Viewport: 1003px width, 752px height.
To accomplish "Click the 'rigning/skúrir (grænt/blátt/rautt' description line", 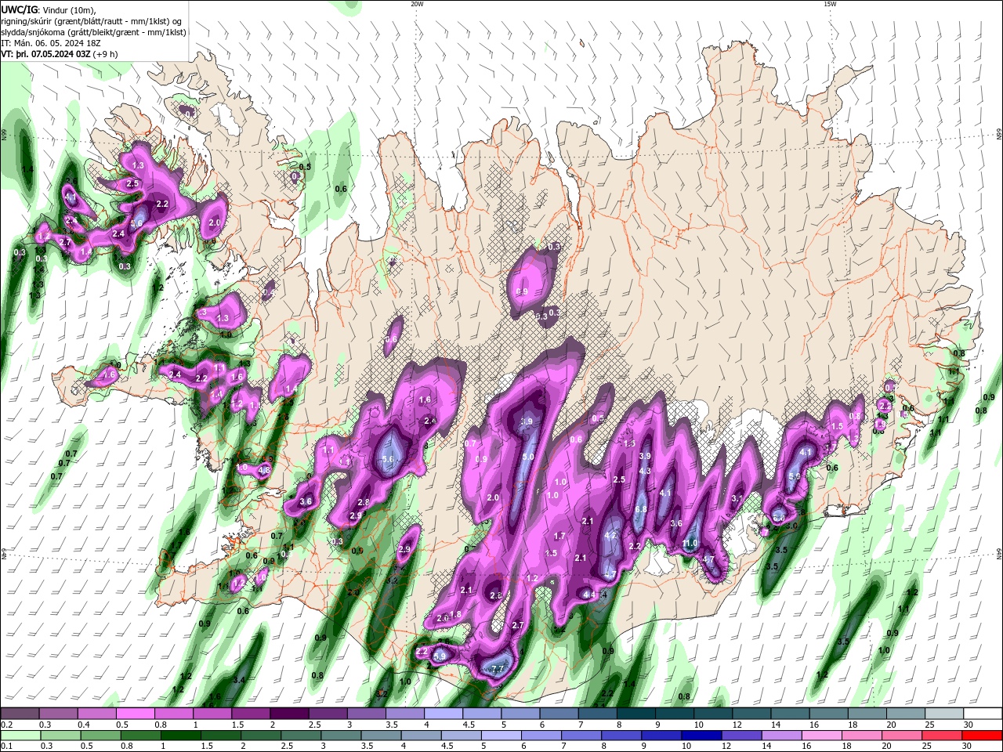I will click(x=91, y=21).
